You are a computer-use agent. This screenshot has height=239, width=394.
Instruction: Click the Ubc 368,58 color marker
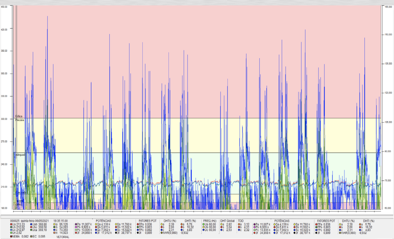[x=31, y=227]
